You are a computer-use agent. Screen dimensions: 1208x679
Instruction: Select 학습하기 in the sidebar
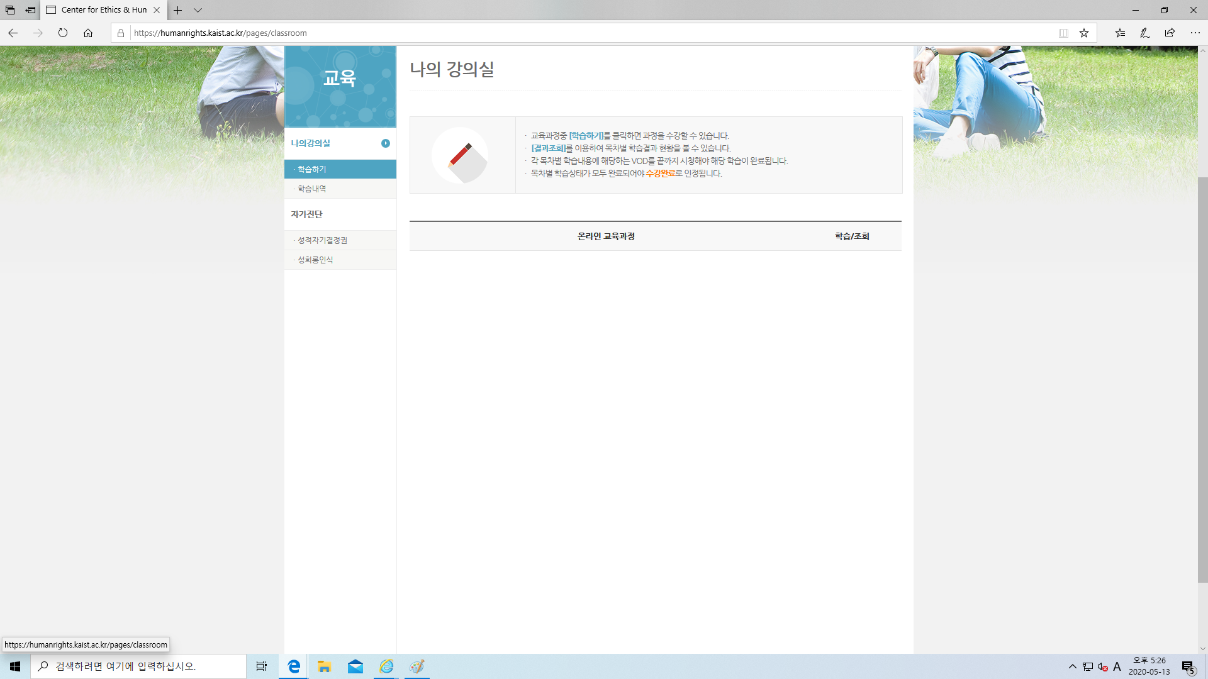pos(340,169)
